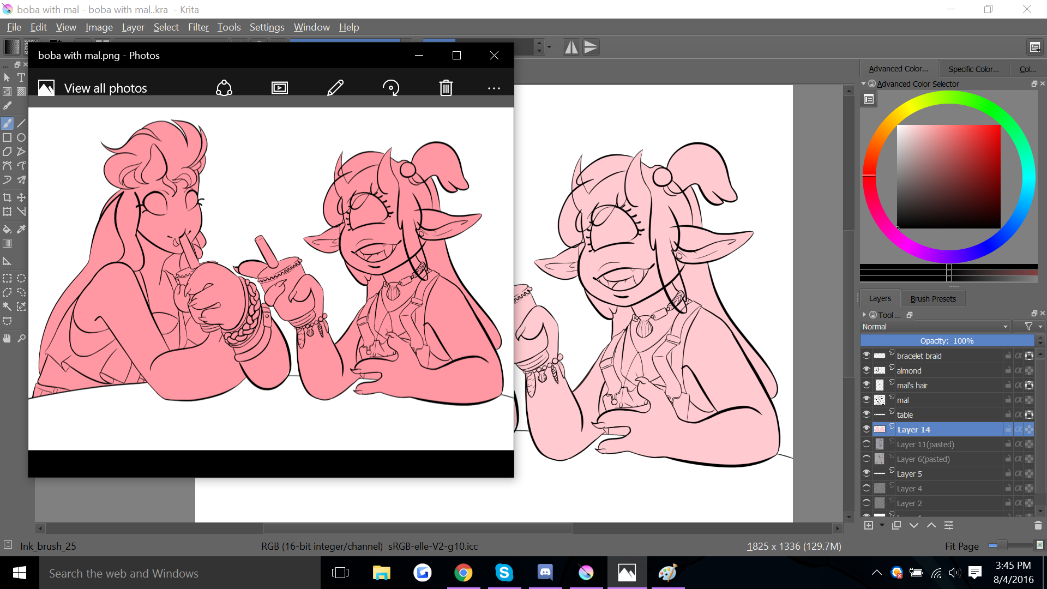
Task: Click the Fit Page zoom label
Action: coord(961,546)
